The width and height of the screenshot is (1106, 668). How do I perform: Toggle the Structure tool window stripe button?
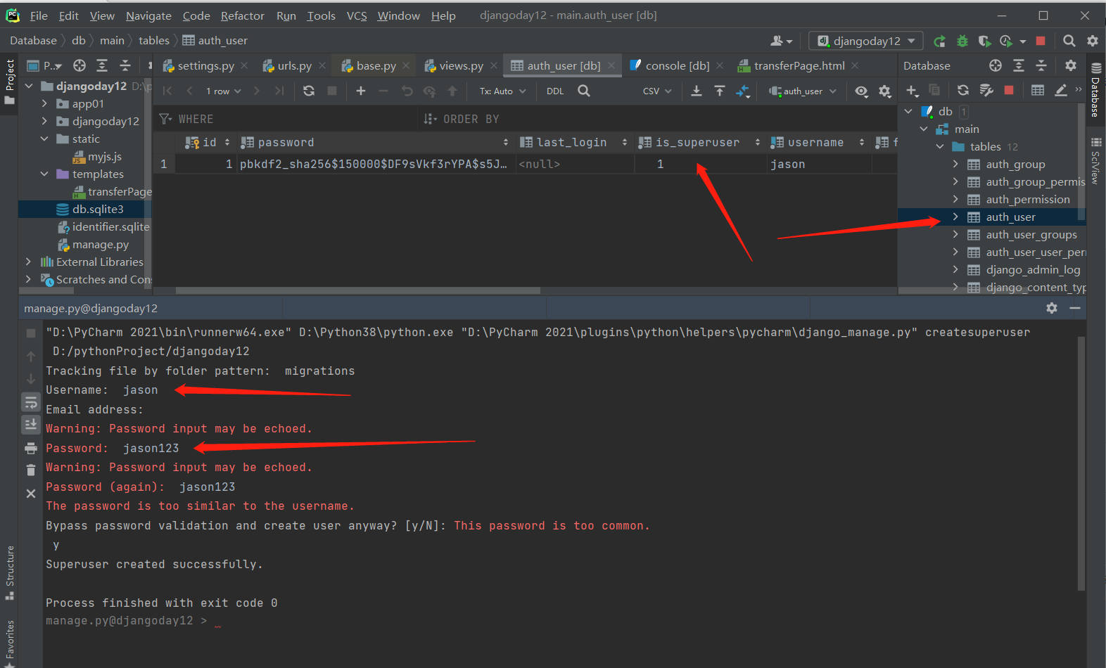pos(9,572)
